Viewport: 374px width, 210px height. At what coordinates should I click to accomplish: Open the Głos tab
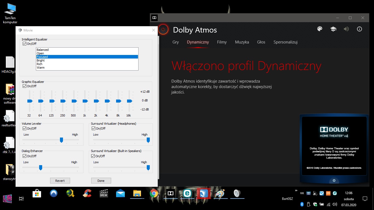tap(261, 42)
